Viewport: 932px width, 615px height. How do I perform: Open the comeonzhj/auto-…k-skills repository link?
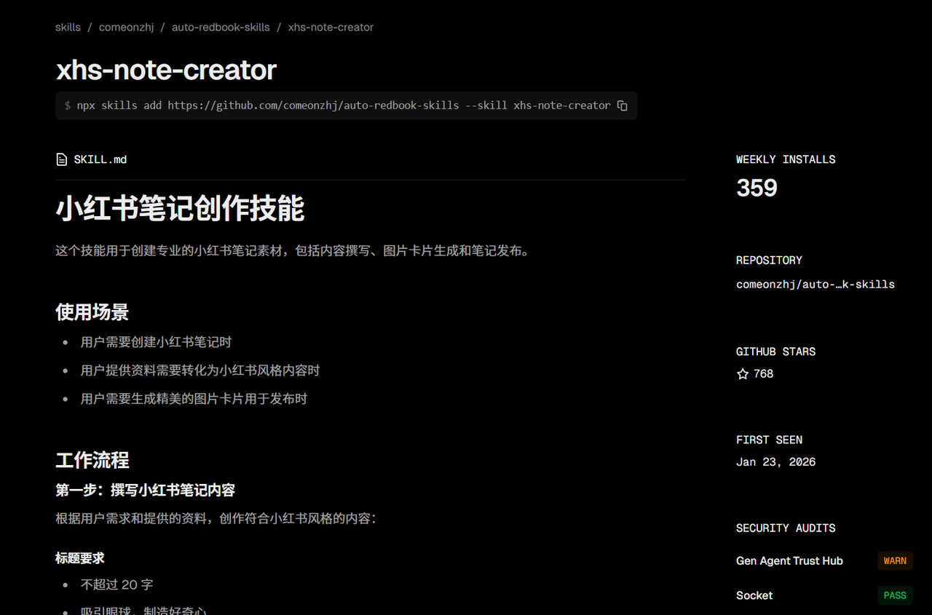(815, 285)
